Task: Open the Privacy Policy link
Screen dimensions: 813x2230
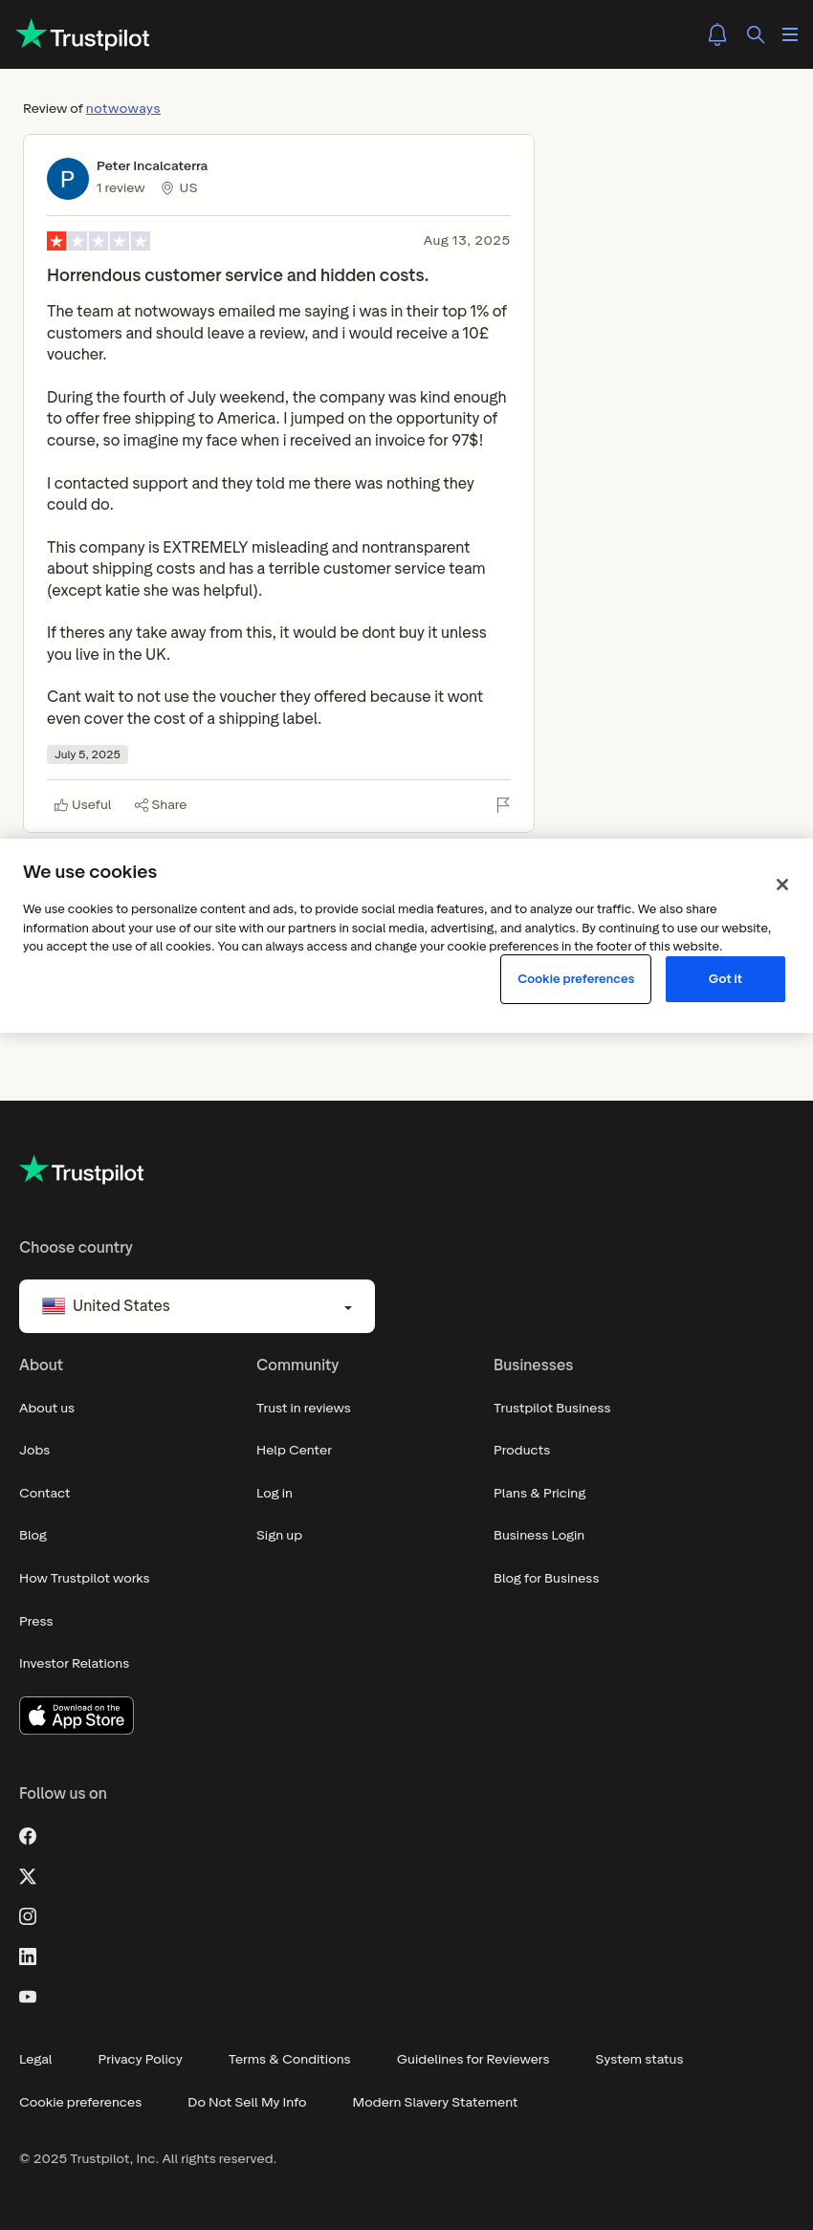Action: pyautogui.click(x=141, y=2060)
